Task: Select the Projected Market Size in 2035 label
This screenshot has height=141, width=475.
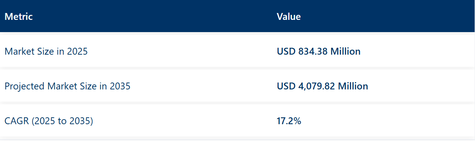Action: tap(67, 86)
